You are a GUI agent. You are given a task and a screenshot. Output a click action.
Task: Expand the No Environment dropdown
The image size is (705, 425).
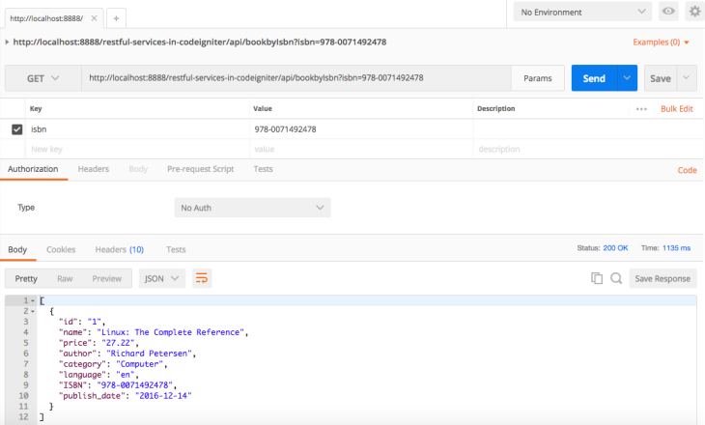(x=582, y=13)
